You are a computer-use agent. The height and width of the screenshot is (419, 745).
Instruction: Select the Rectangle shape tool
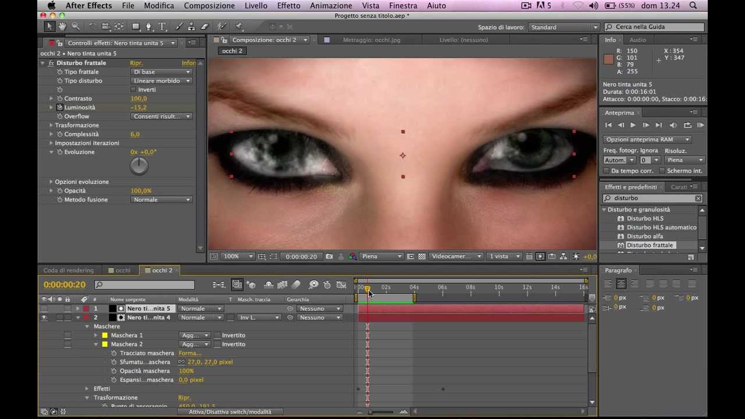tap(136, 27)
